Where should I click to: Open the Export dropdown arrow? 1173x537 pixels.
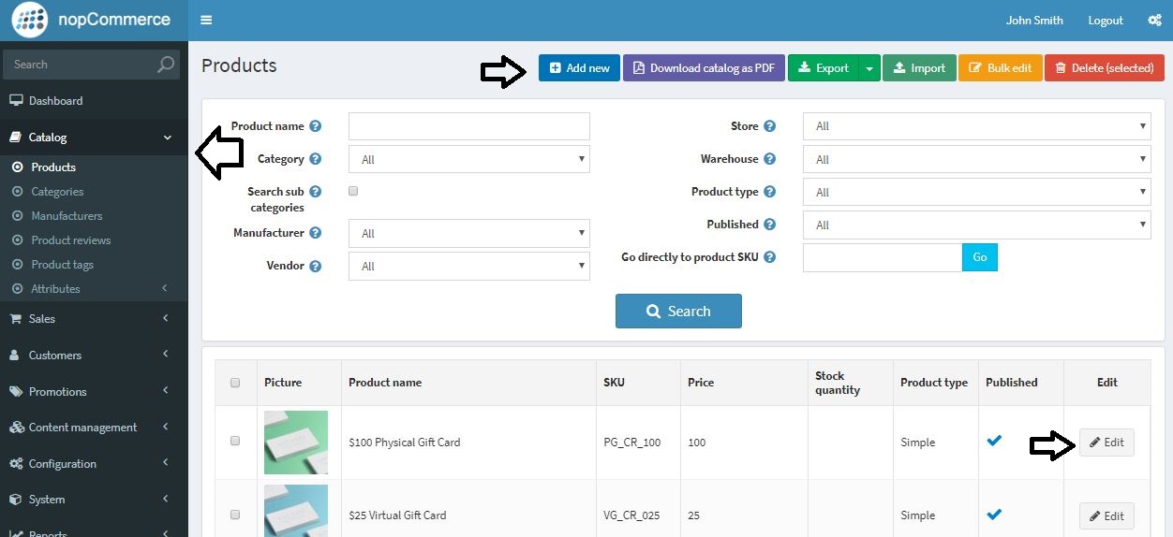tap(869, 68)
